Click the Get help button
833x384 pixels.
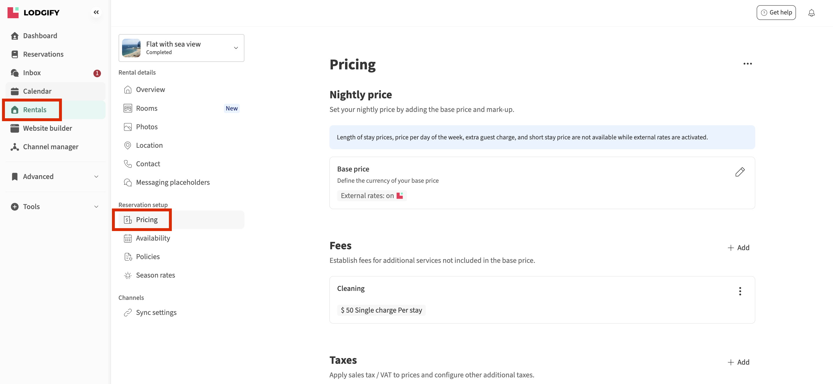point(776,13)
